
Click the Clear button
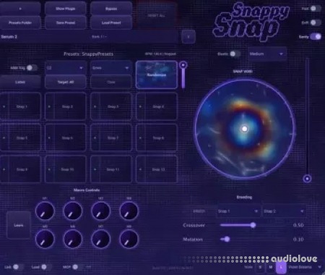(x=111, y=82)
